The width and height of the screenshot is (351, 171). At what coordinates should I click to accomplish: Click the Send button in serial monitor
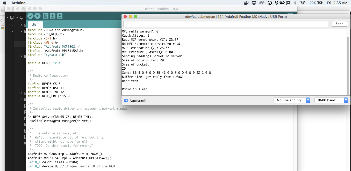[x=339, y=24]
